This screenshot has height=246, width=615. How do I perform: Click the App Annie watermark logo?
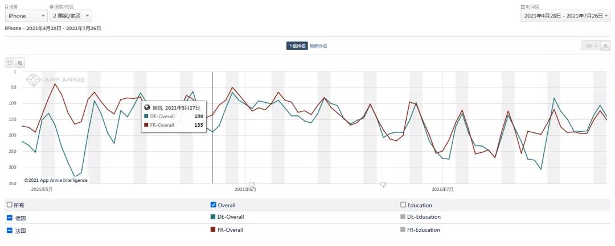(x=35, y=80)
